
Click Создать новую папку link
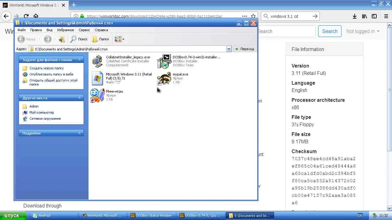tap(47, 68)
